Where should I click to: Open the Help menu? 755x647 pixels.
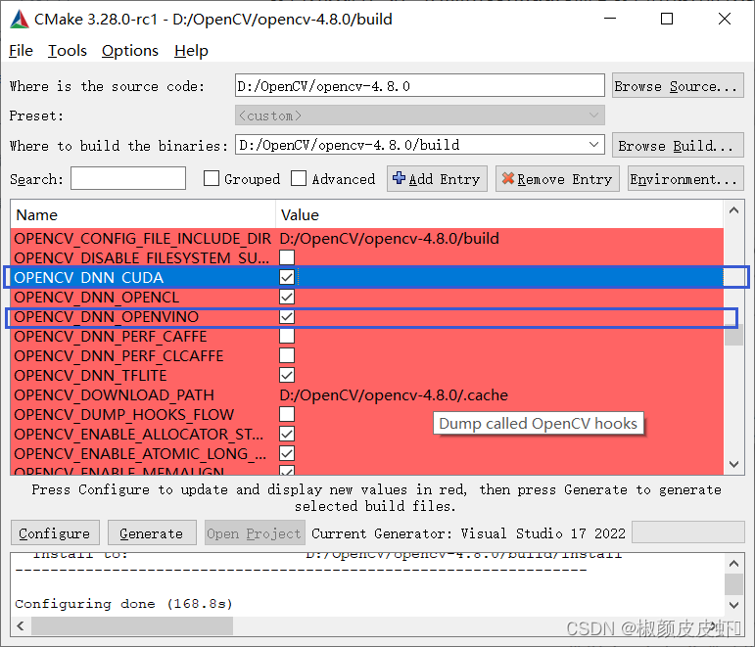click(191, 51)
